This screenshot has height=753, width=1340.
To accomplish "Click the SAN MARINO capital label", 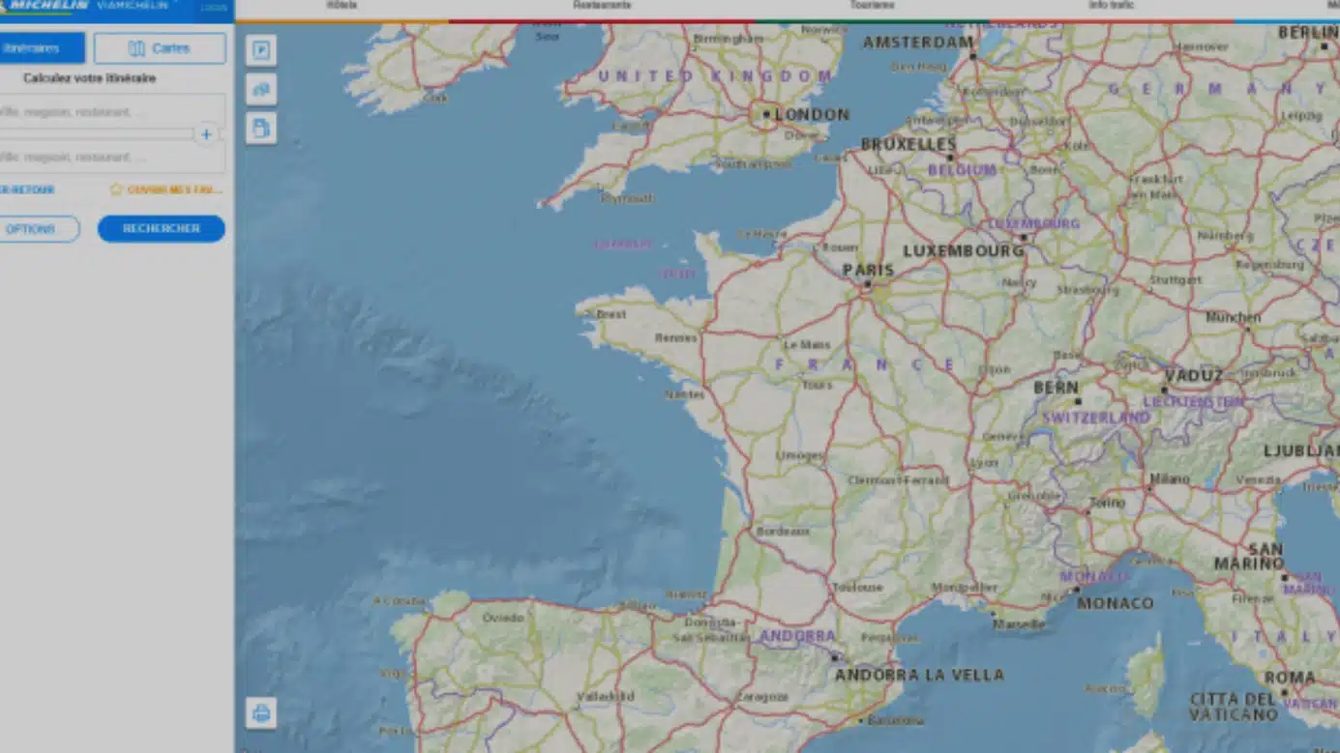I will [x=1249, y=556].
